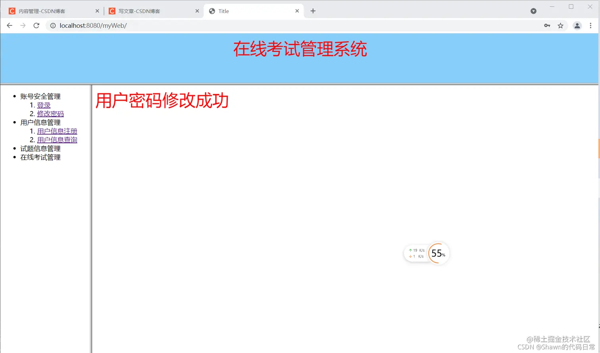Reload the page using the refresh icon
Screen dimensions: 600x353
click(36, 25)
